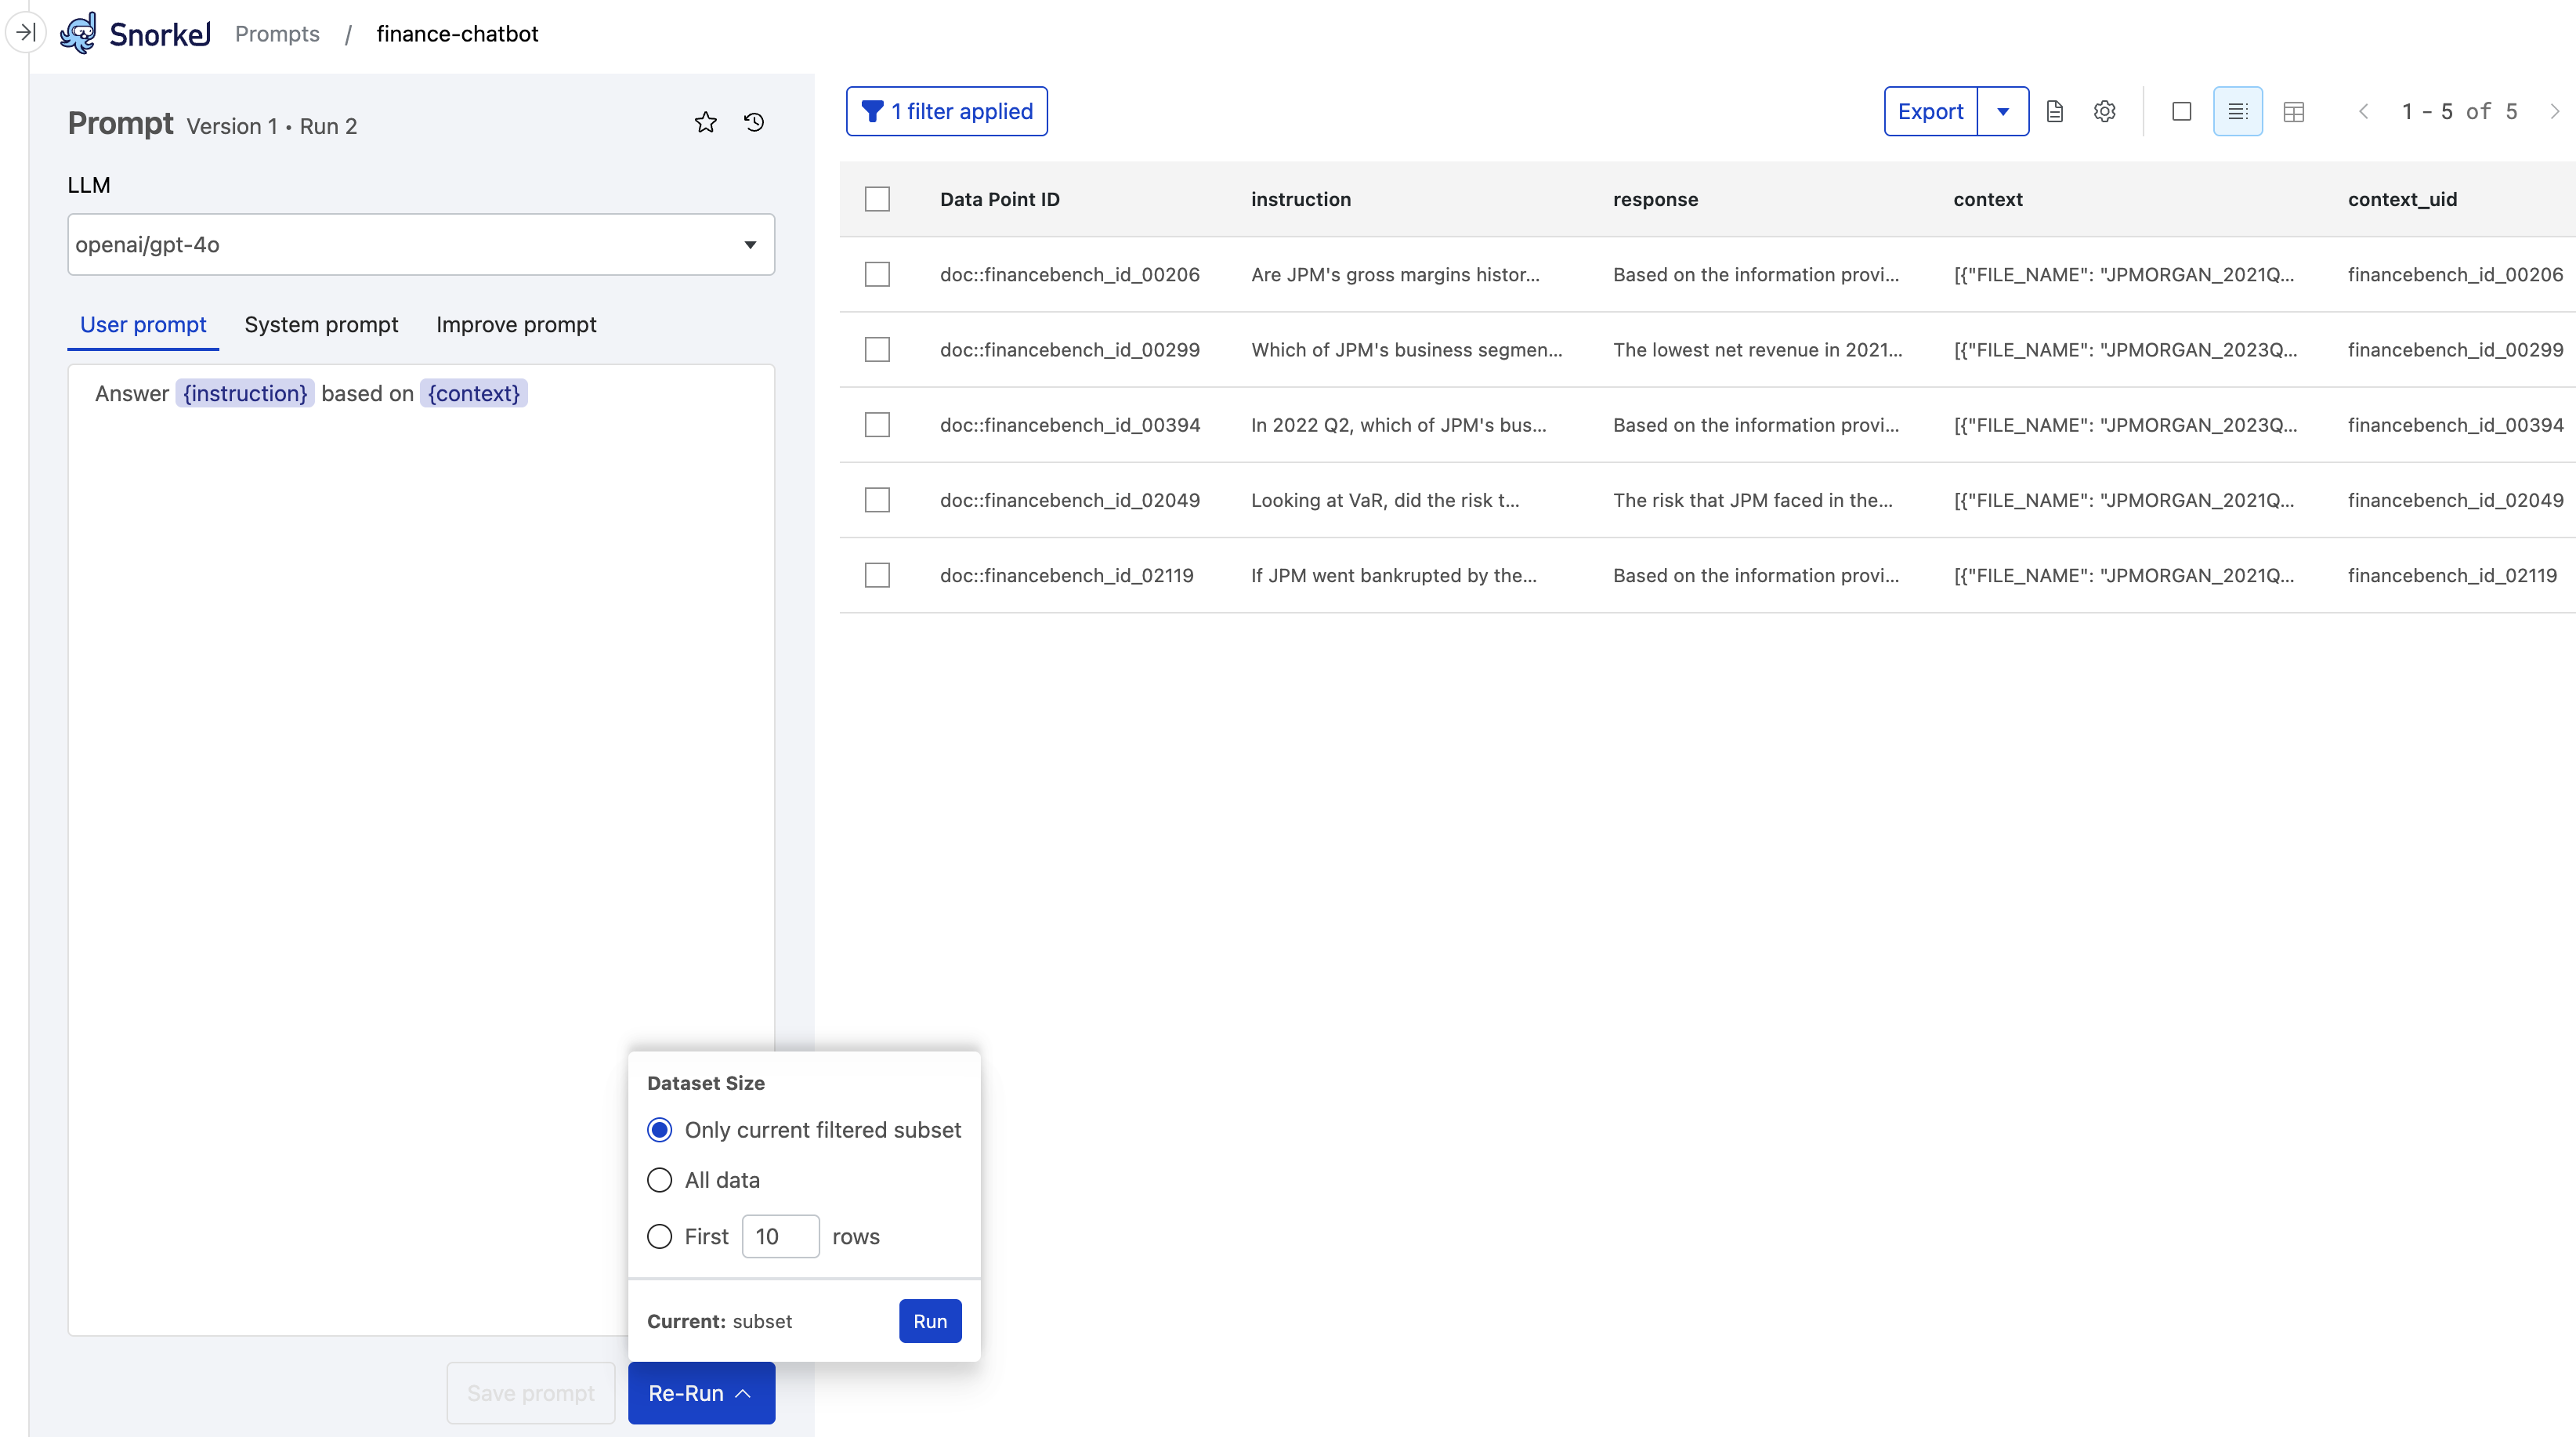Check row financebench_id_00394
The height and width of the screenshot is (1437, 2576).
click(x=877, y=425)
